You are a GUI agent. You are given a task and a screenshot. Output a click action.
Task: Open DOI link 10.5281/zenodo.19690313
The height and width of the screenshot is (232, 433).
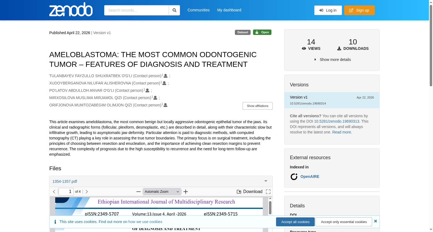[337, 121]
